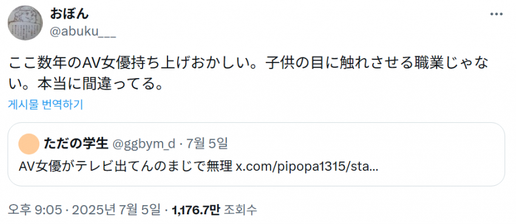The height and width of the screenshot is (224, 516).
Task: Click the 조회수 views label
Action: [240, 209]
